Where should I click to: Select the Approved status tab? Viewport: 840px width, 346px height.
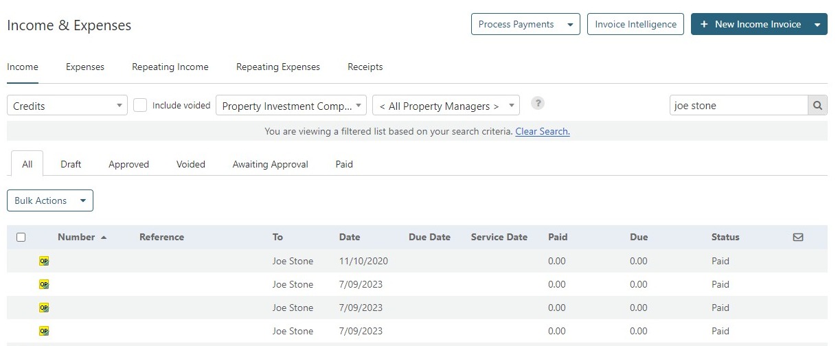128,164
